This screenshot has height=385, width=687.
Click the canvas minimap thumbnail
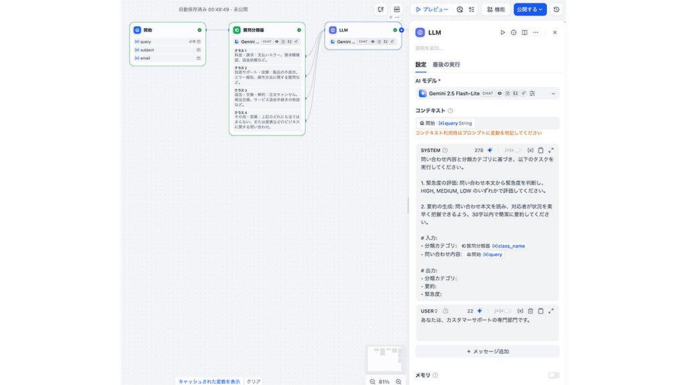pyautogui.click(x=384, y=359)
